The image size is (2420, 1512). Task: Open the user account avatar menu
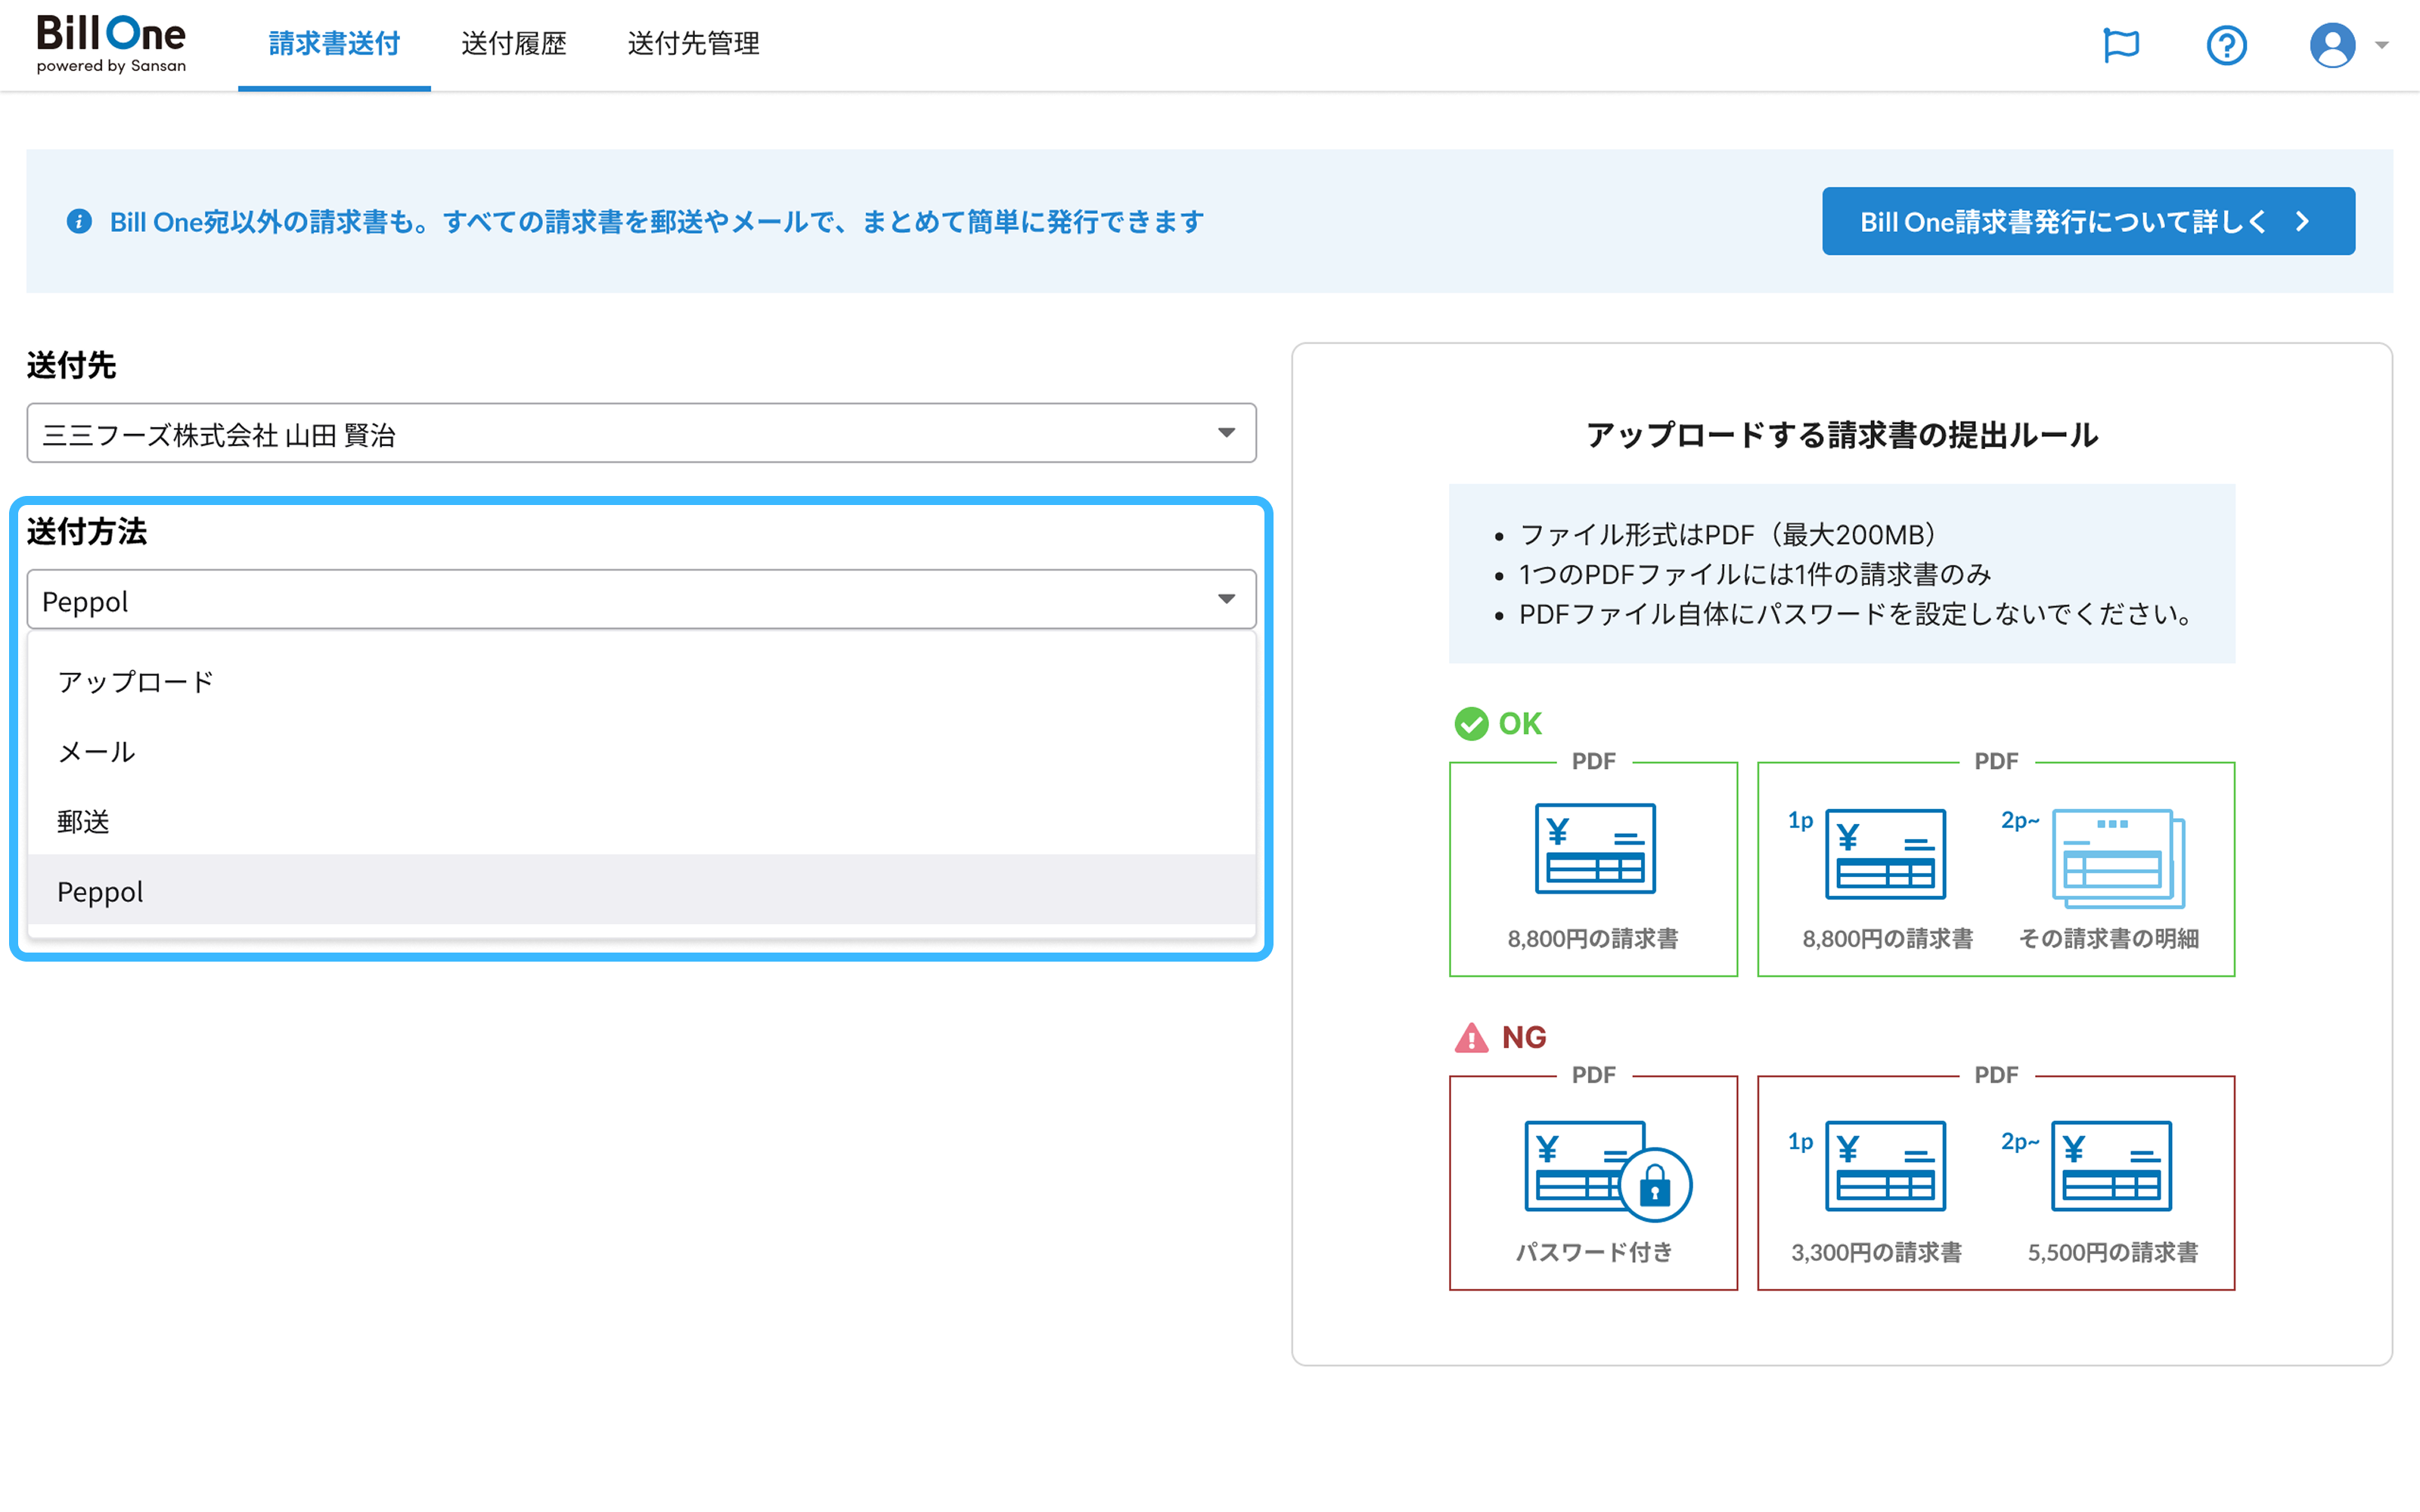[2332, 45]
